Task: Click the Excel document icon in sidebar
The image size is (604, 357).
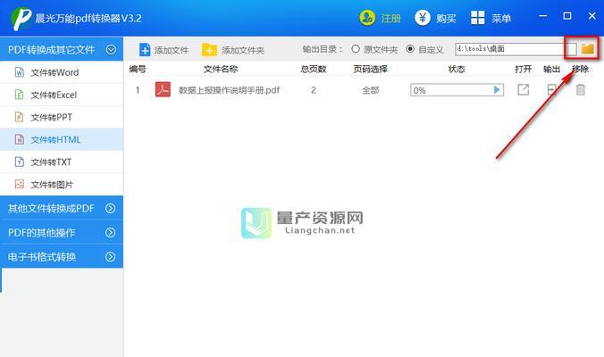Action: [20, 95]
